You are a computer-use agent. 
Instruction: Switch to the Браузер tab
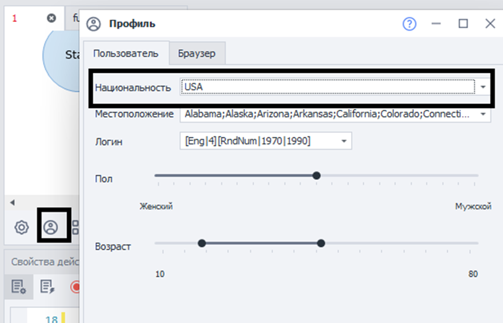point(197,53)
